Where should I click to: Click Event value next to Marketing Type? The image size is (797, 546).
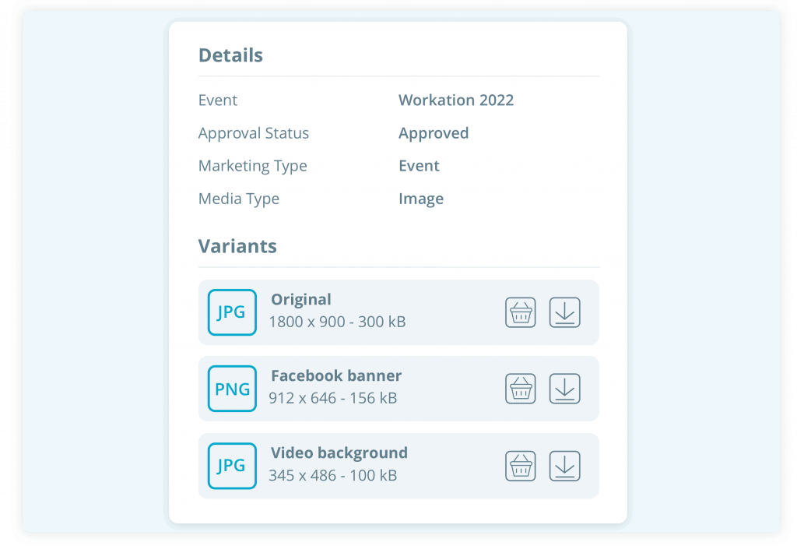pos(419,166)
